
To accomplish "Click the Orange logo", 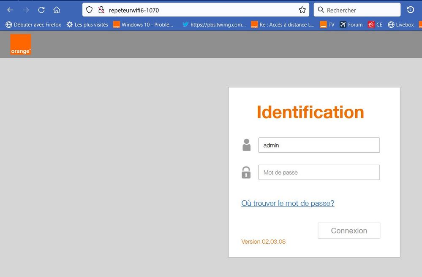I will pos(21,44).
